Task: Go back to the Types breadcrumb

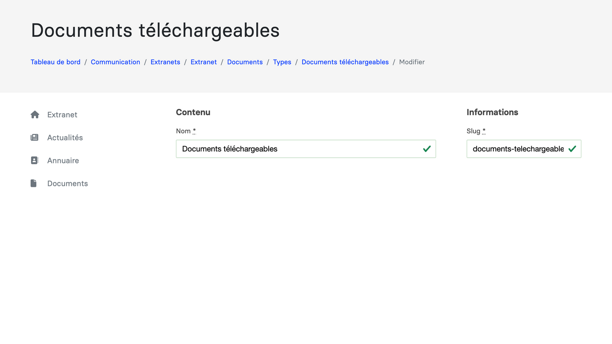Action: (x=282, y=62)
